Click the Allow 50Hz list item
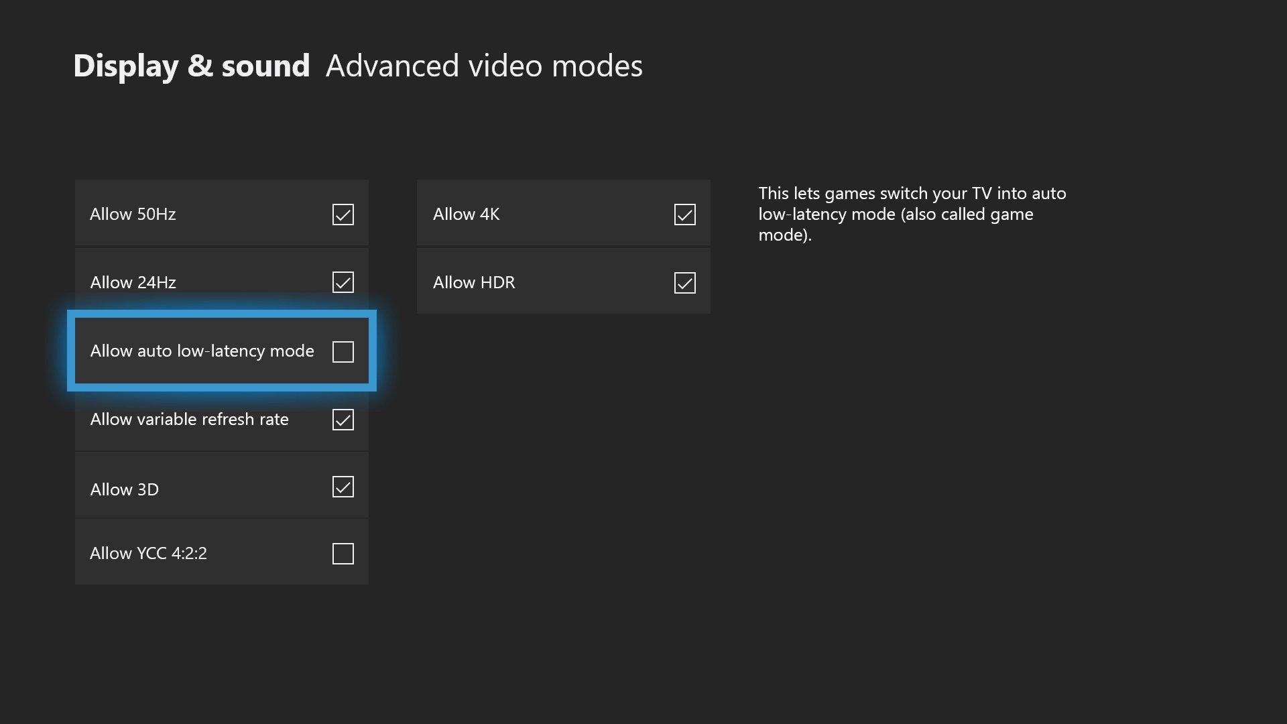Screen dimensions: 1287x724 coord(221,213)
